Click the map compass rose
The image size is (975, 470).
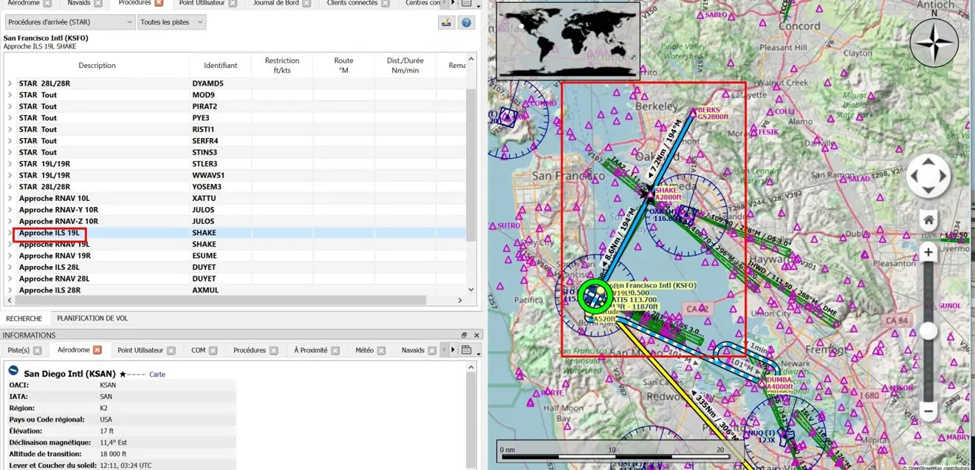[x=934, y=42]
